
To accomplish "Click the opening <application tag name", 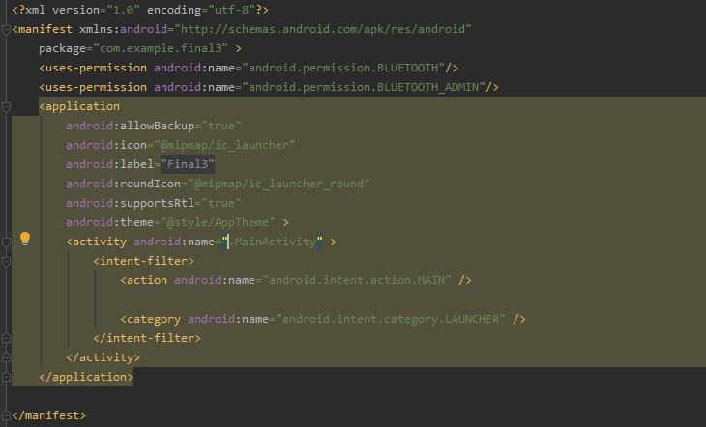I will [x=79, y=106].
